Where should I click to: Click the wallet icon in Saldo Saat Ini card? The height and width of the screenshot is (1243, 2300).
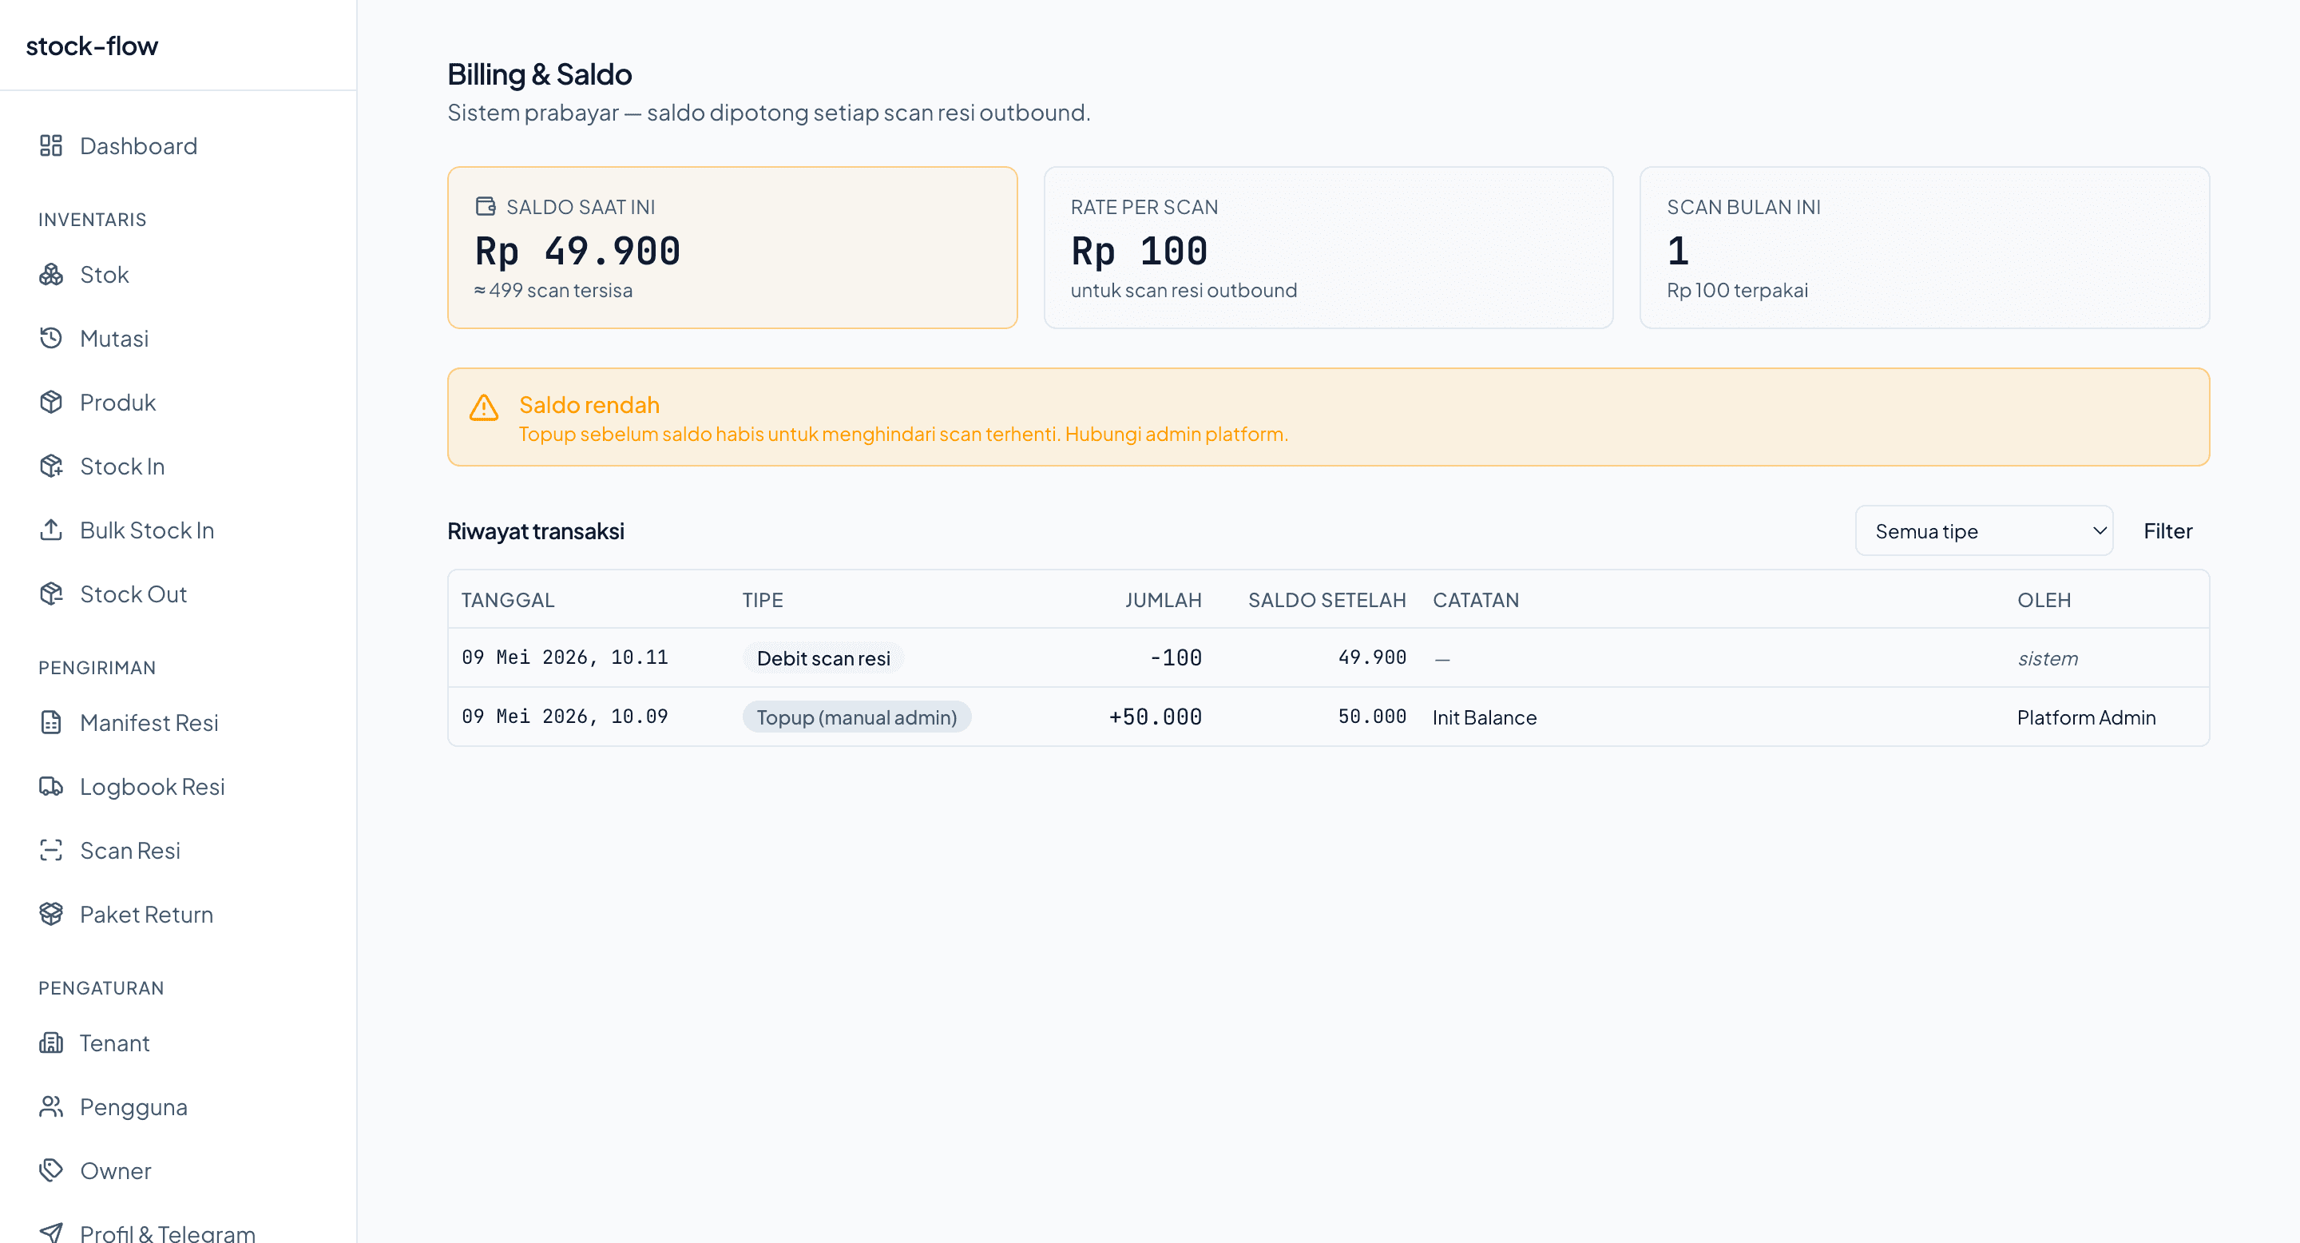tap(485, 206)
